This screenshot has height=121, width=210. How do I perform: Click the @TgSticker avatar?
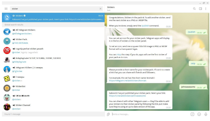tap(7, 69)
